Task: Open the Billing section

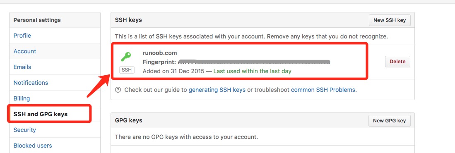Action: pyautogui.click(x=22, y=98)
